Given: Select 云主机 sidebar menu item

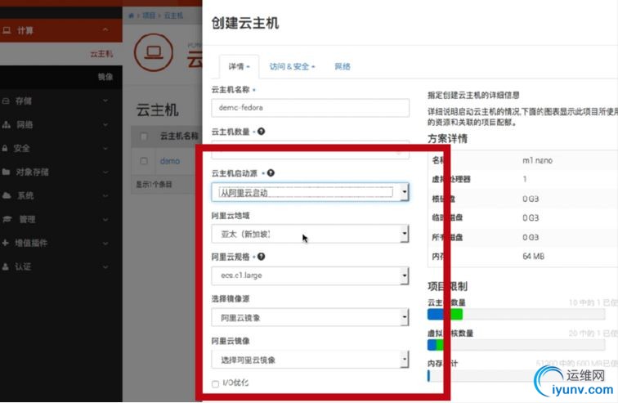Looking at the screenshot, I should [61, 54].
